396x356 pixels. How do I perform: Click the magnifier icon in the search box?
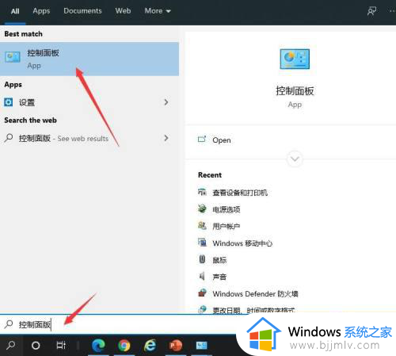[9, 324]
